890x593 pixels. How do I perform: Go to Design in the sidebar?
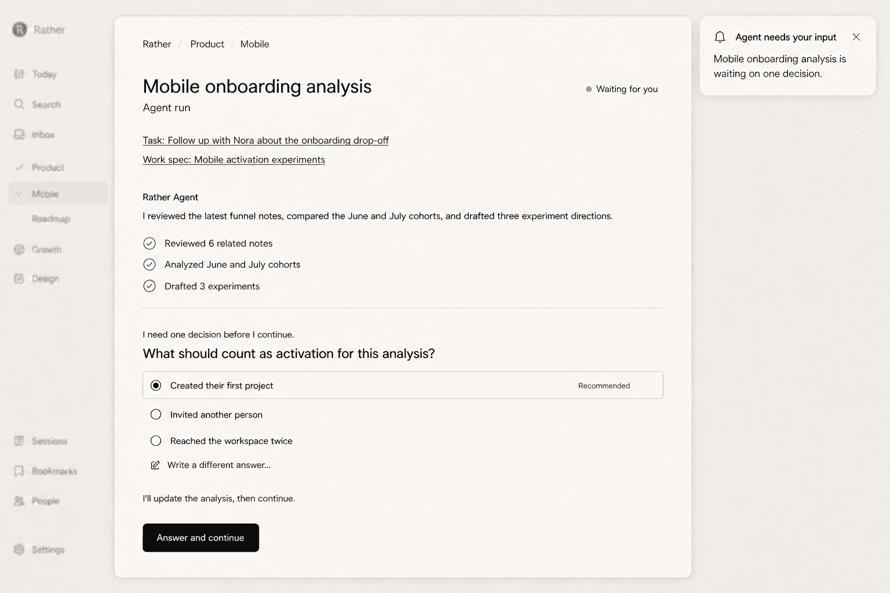coord(45,279)
